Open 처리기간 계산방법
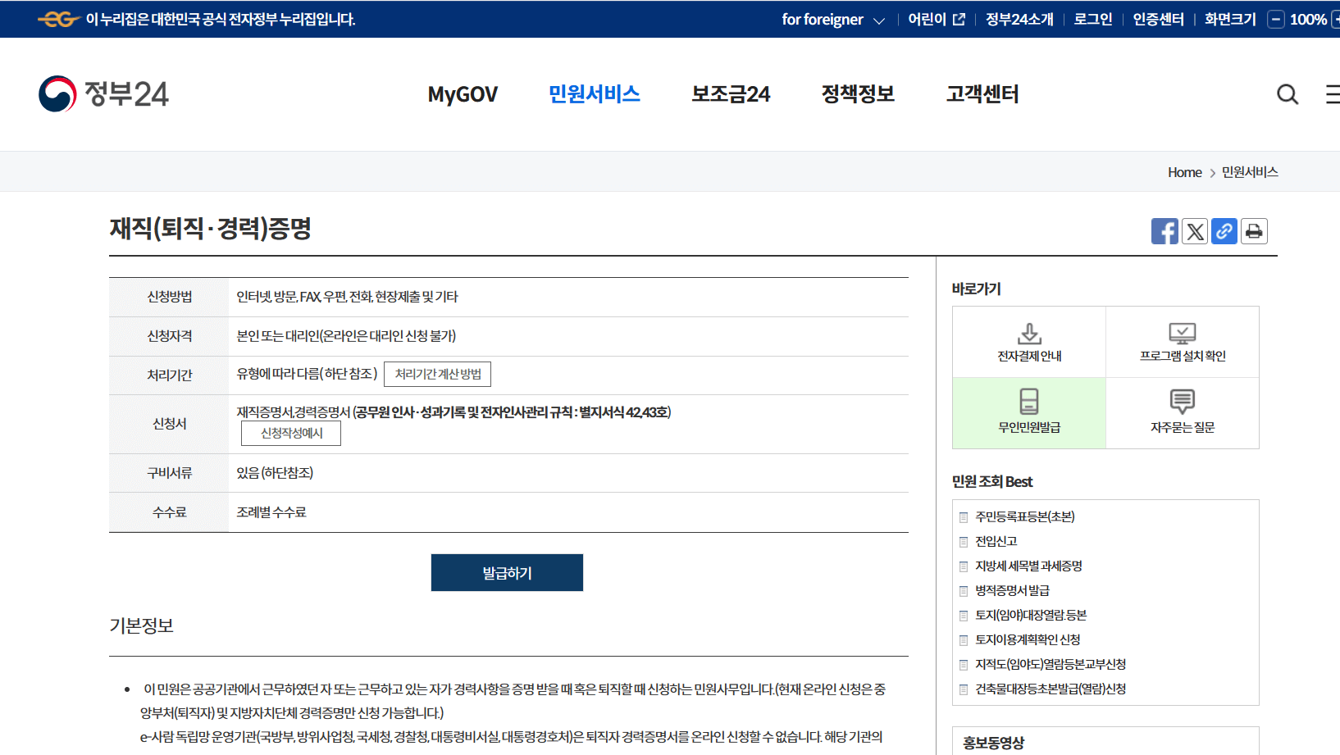The height and width of the screenshot is (755, 1340). coord(436,374)
